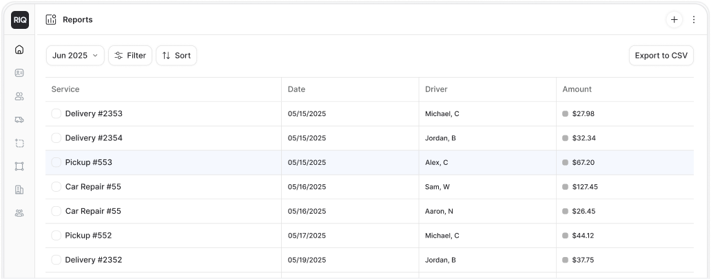
Task: Open the ID card sidebar icon
Action: (19, 73)
